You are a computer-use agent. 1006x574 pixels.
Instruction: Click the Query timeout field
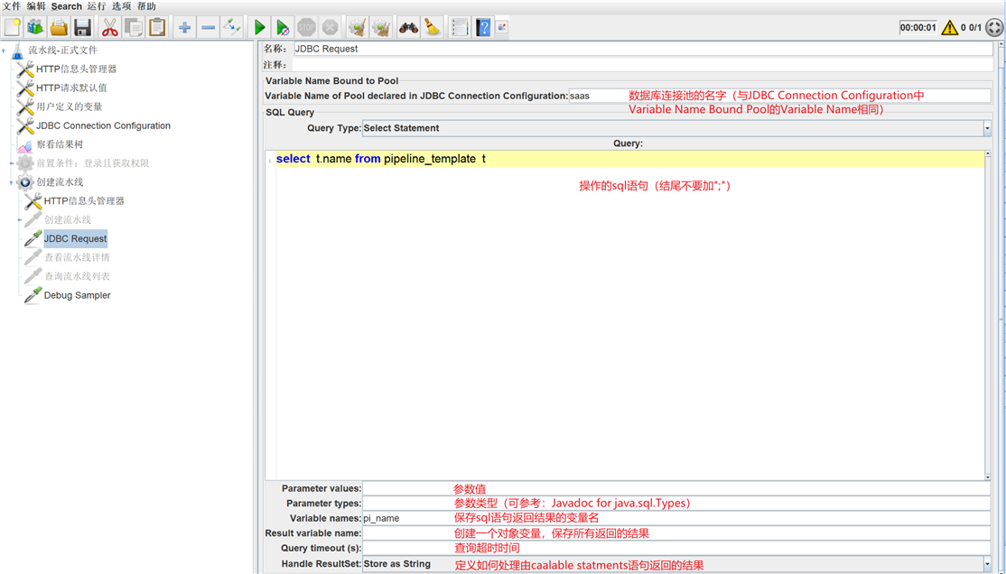(x=677, y=548)
